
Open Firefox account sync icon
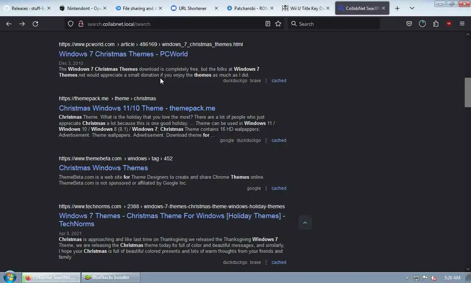pos(422,24)
